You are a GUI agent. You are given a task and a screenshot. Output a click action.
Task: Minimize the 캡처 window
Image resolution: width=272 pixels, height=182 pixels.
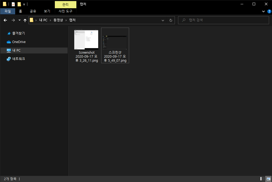point(242,4)
